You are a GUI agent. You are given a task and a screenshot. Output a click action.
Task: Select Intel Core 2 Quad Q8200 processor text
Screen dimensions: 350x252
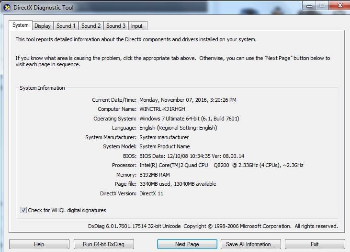tap(221, 165)
